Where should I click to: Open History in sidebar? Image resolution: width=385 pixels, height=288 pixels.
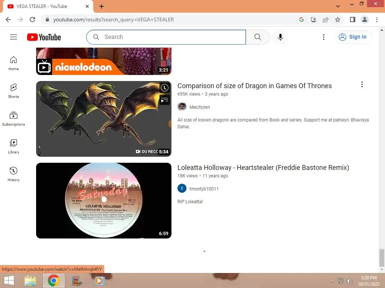(x=14, y=174)
